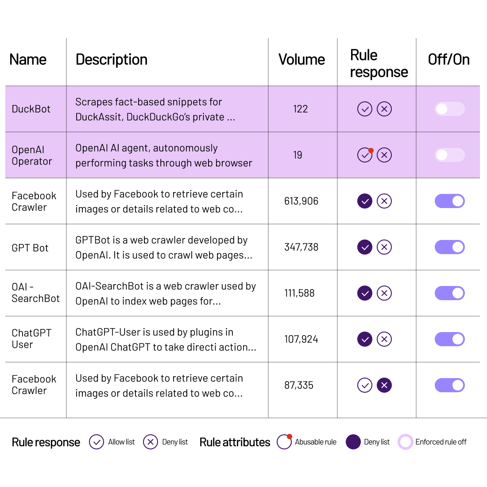The height and width of the screenshot is (487, 487).
Task: Click the allow icon for 87,335 volume row
Action: 365,385
